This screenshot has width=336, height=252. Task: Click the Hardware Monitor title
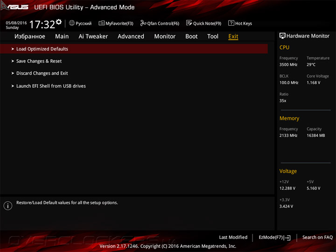coord(308,36)
